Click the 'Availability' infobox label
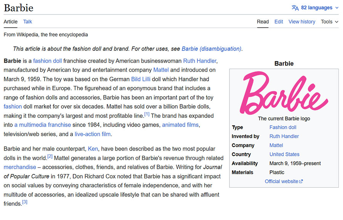This screenshot has height=220, width=343. point(245,163)
